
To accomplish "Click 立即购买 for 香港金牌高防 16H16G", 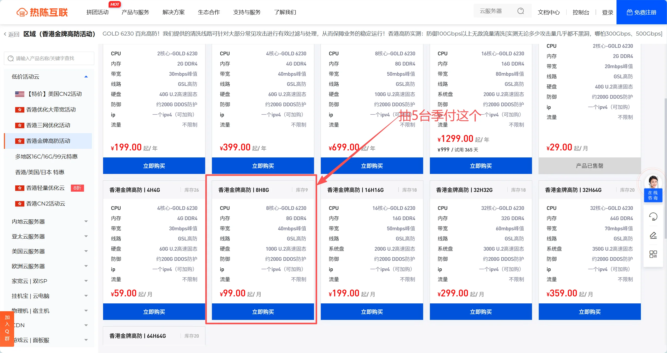I will 372,312.
